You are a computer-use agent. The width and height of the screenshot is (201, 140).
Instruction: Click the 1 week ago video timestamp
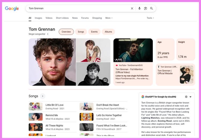[x=120, y=83]
